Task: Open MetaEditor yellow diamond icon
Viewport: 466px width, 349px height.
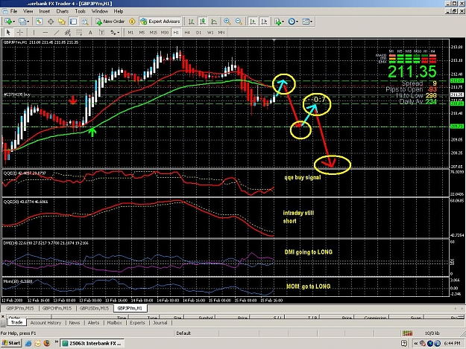Action: pyautogui.click(x=132, y=22)
